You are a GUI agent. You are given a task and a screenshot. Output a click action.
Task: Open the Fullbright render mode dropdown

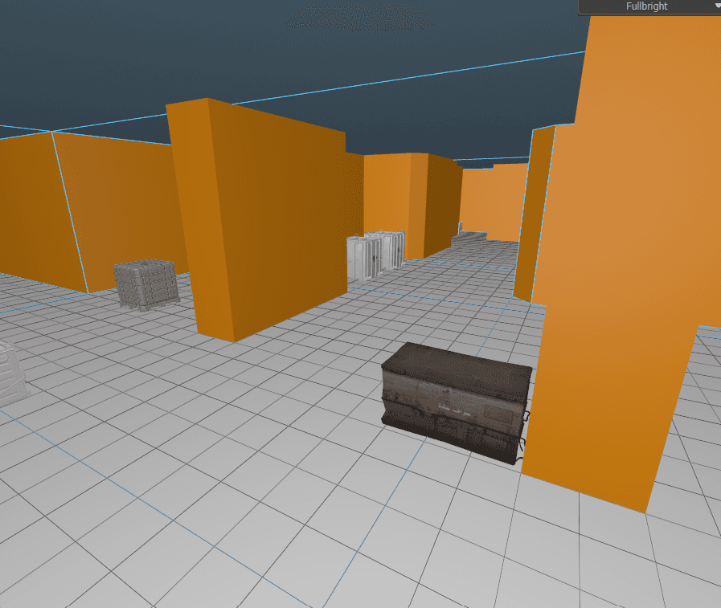[x=649, y=6]
